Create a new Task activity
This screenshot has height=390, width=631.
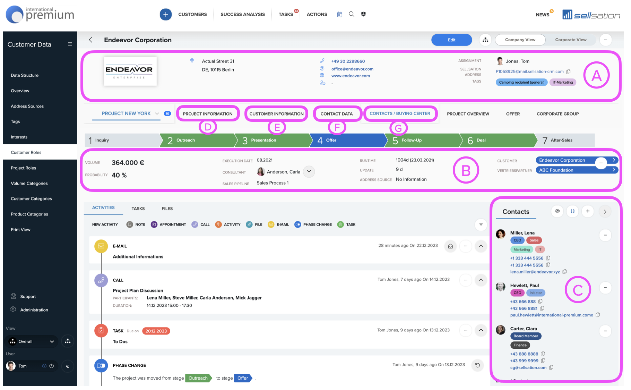click(x=346, y=224)
